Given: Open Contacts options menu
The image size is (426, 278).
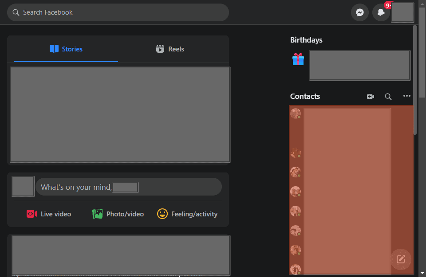Looking at the screenshot, I should (x=407, y=96).
